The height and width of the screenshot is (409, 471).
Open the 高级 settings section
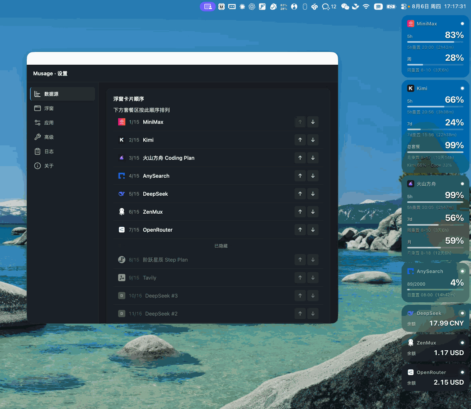pyautogui.click(x=63, y=137)
